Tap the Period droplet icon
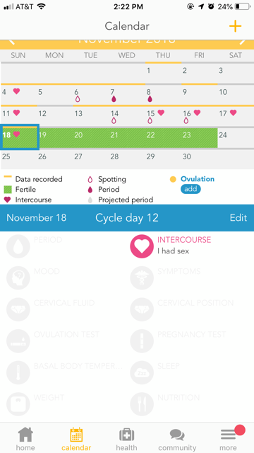Screen dimensions: 254x453 click(x=18, y=246)
